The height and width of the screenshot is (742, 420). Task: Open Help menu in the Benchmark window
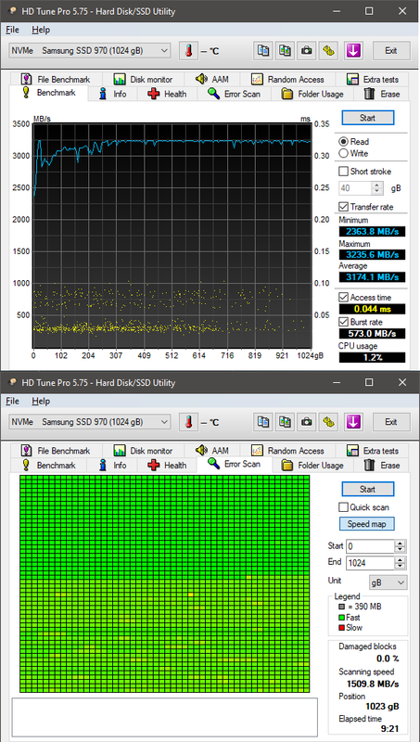pos(41,30)
